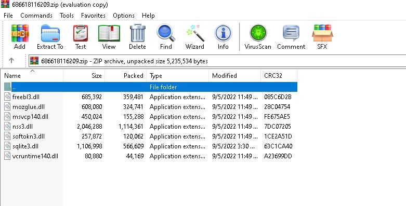Click the Delete trash can icon

pyautogui.click(x=137, y=33)
